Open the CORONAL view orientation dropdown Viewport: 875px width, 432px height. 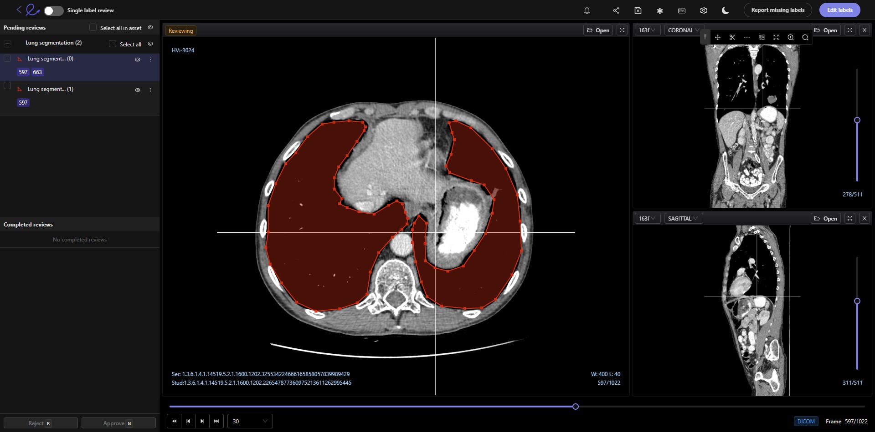point(684,30)
